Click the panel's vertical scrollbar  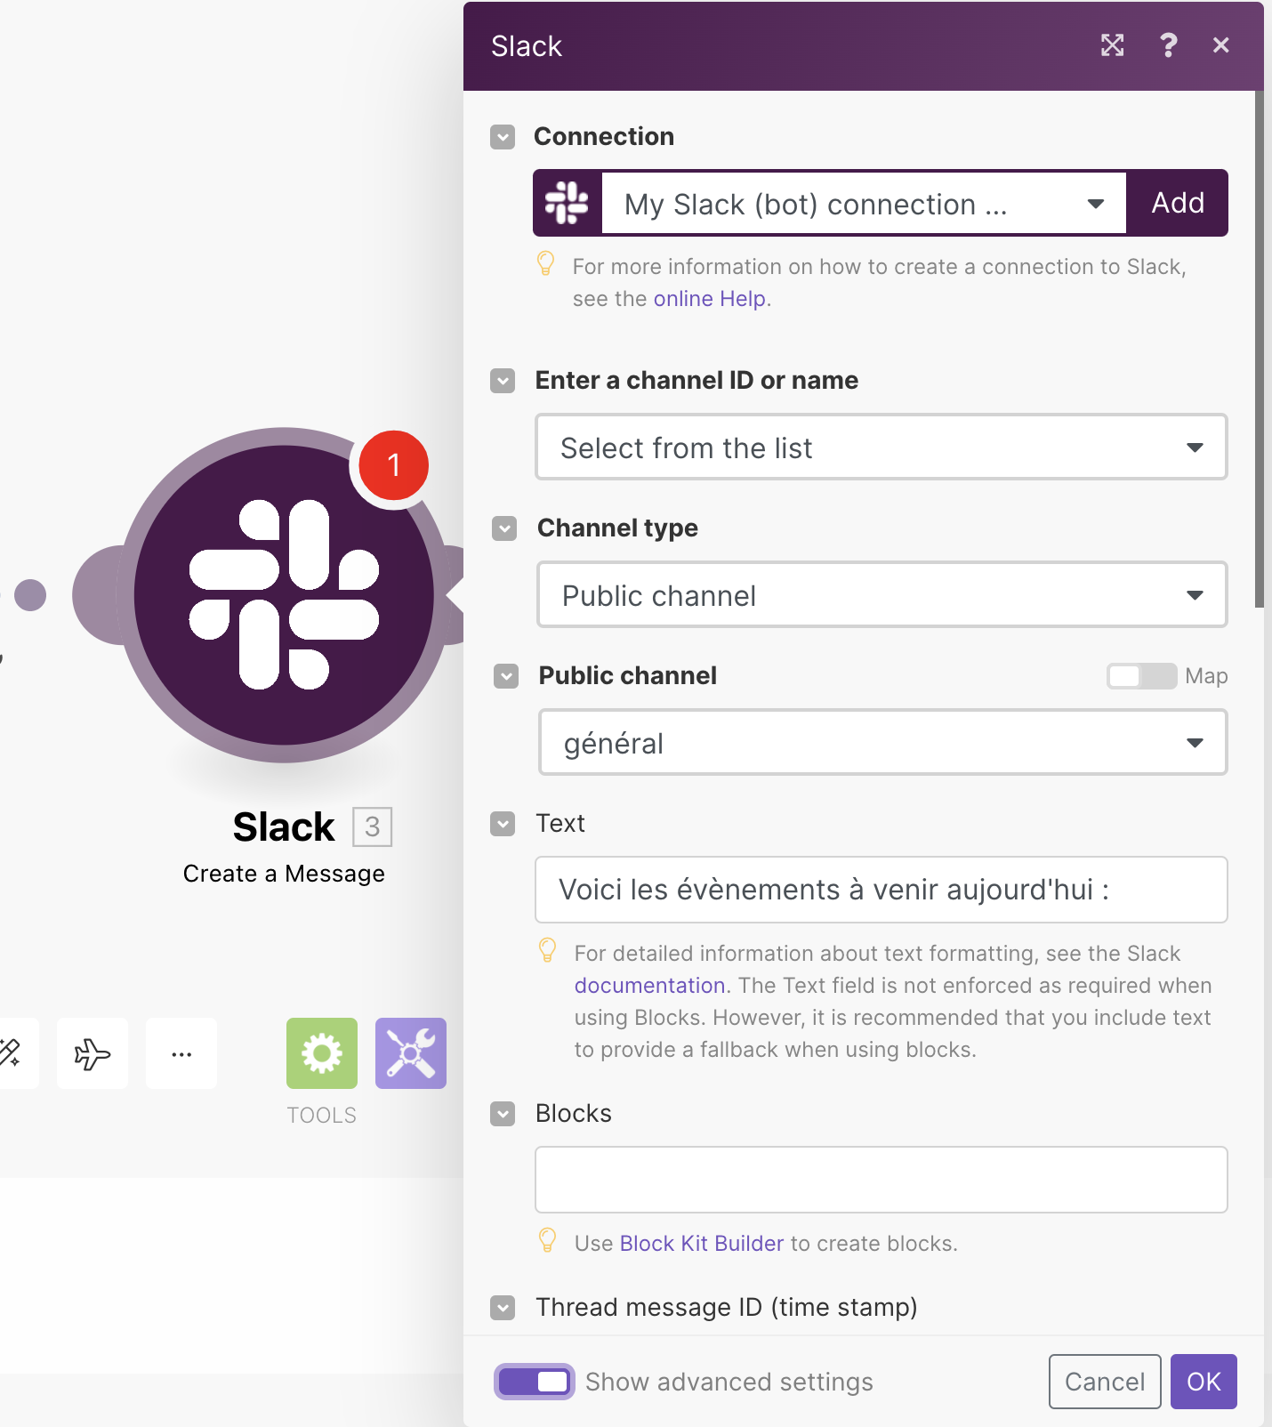[1259, 349]
